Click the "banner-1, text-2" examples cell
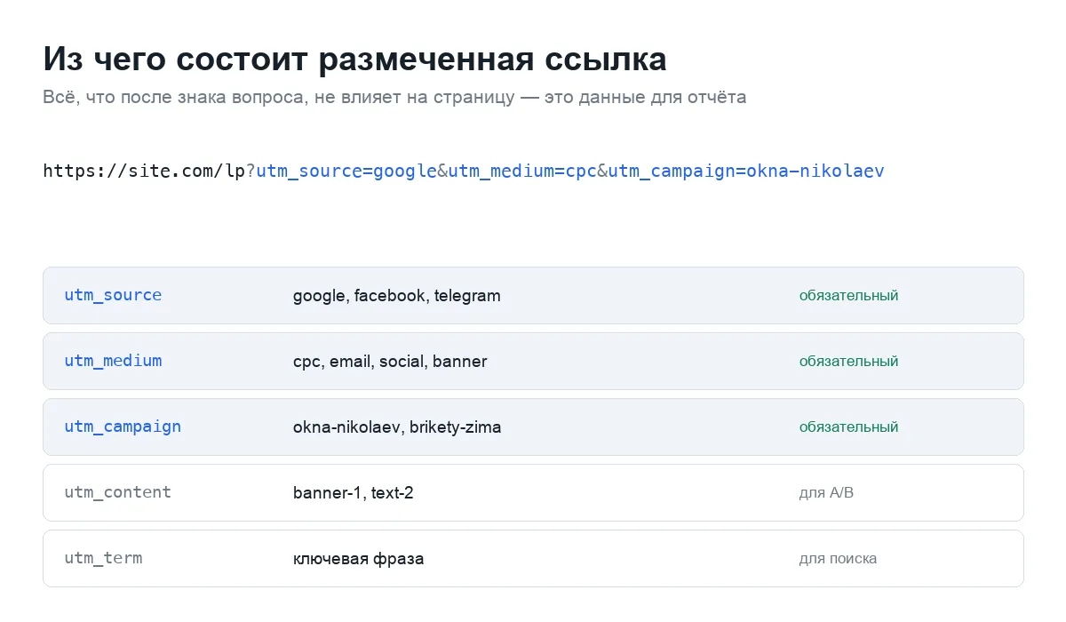Viewport: 1066px width, 622px height. [x=354, y=493]
